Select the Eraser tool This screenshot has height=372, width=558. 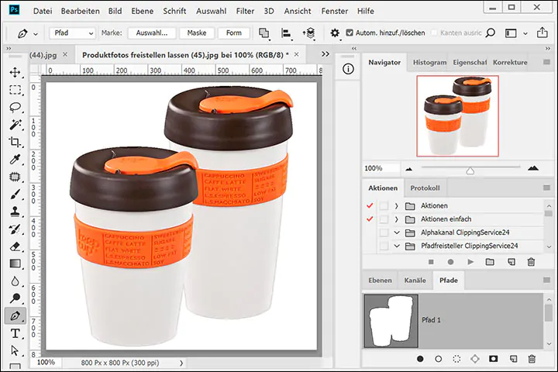pos(15,246)
